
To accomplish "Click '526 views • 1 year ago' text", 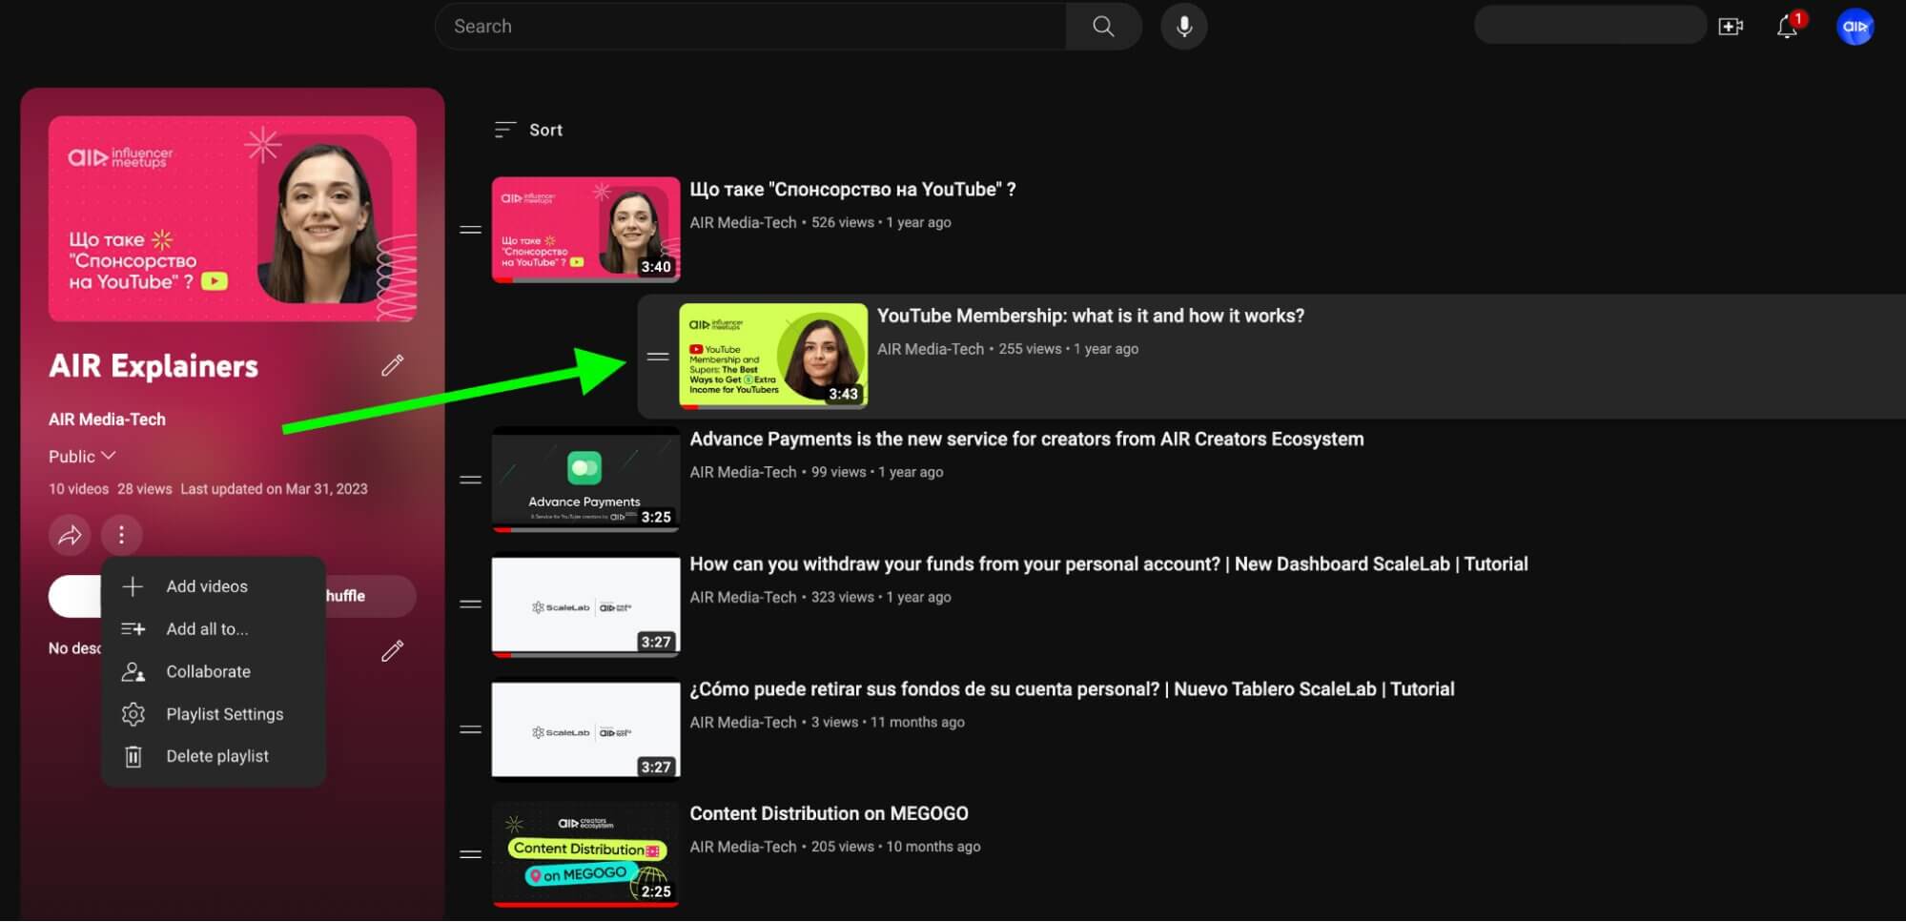I will [881, 222].
